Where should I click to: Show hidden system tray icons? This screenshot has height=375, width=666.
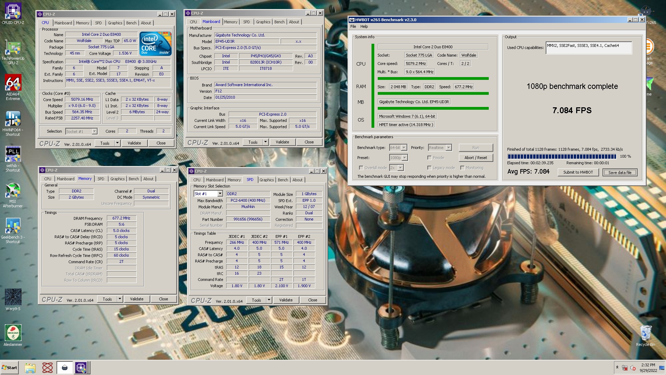(617, 367)
